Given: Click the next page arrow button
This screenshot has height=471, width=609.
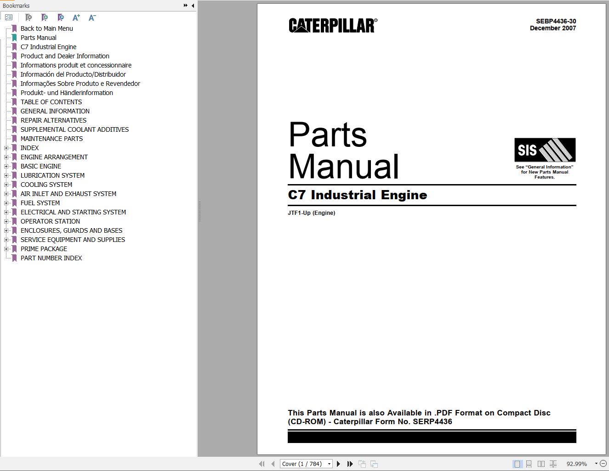Looking at the screenshot, I should [338, 464].
